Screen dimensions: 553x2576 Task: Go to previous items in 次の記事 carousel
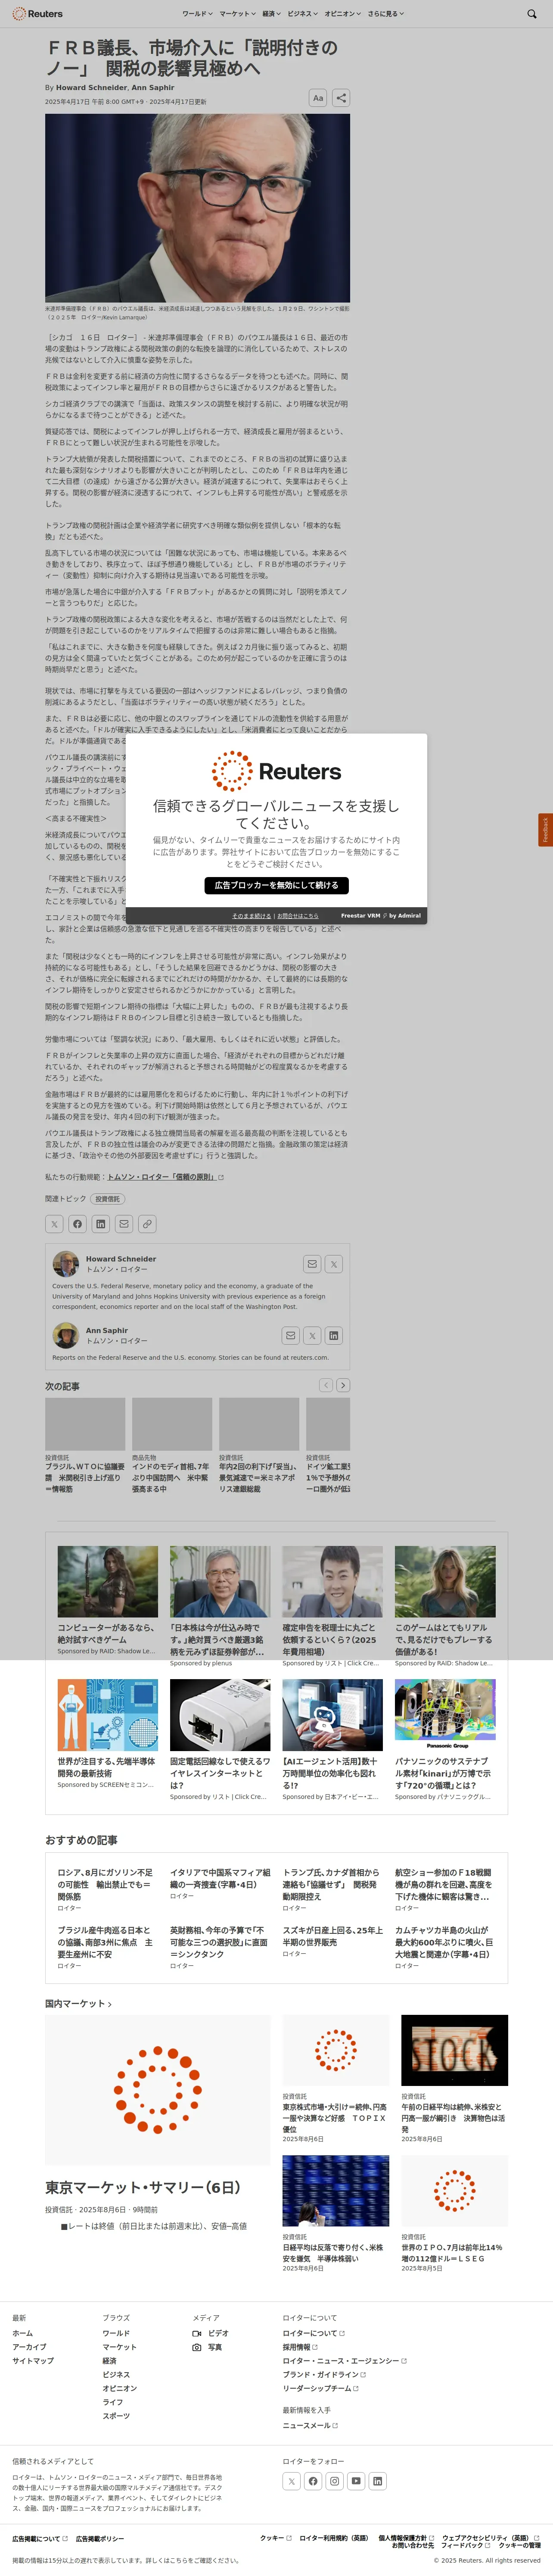[x=325, y=1385]
